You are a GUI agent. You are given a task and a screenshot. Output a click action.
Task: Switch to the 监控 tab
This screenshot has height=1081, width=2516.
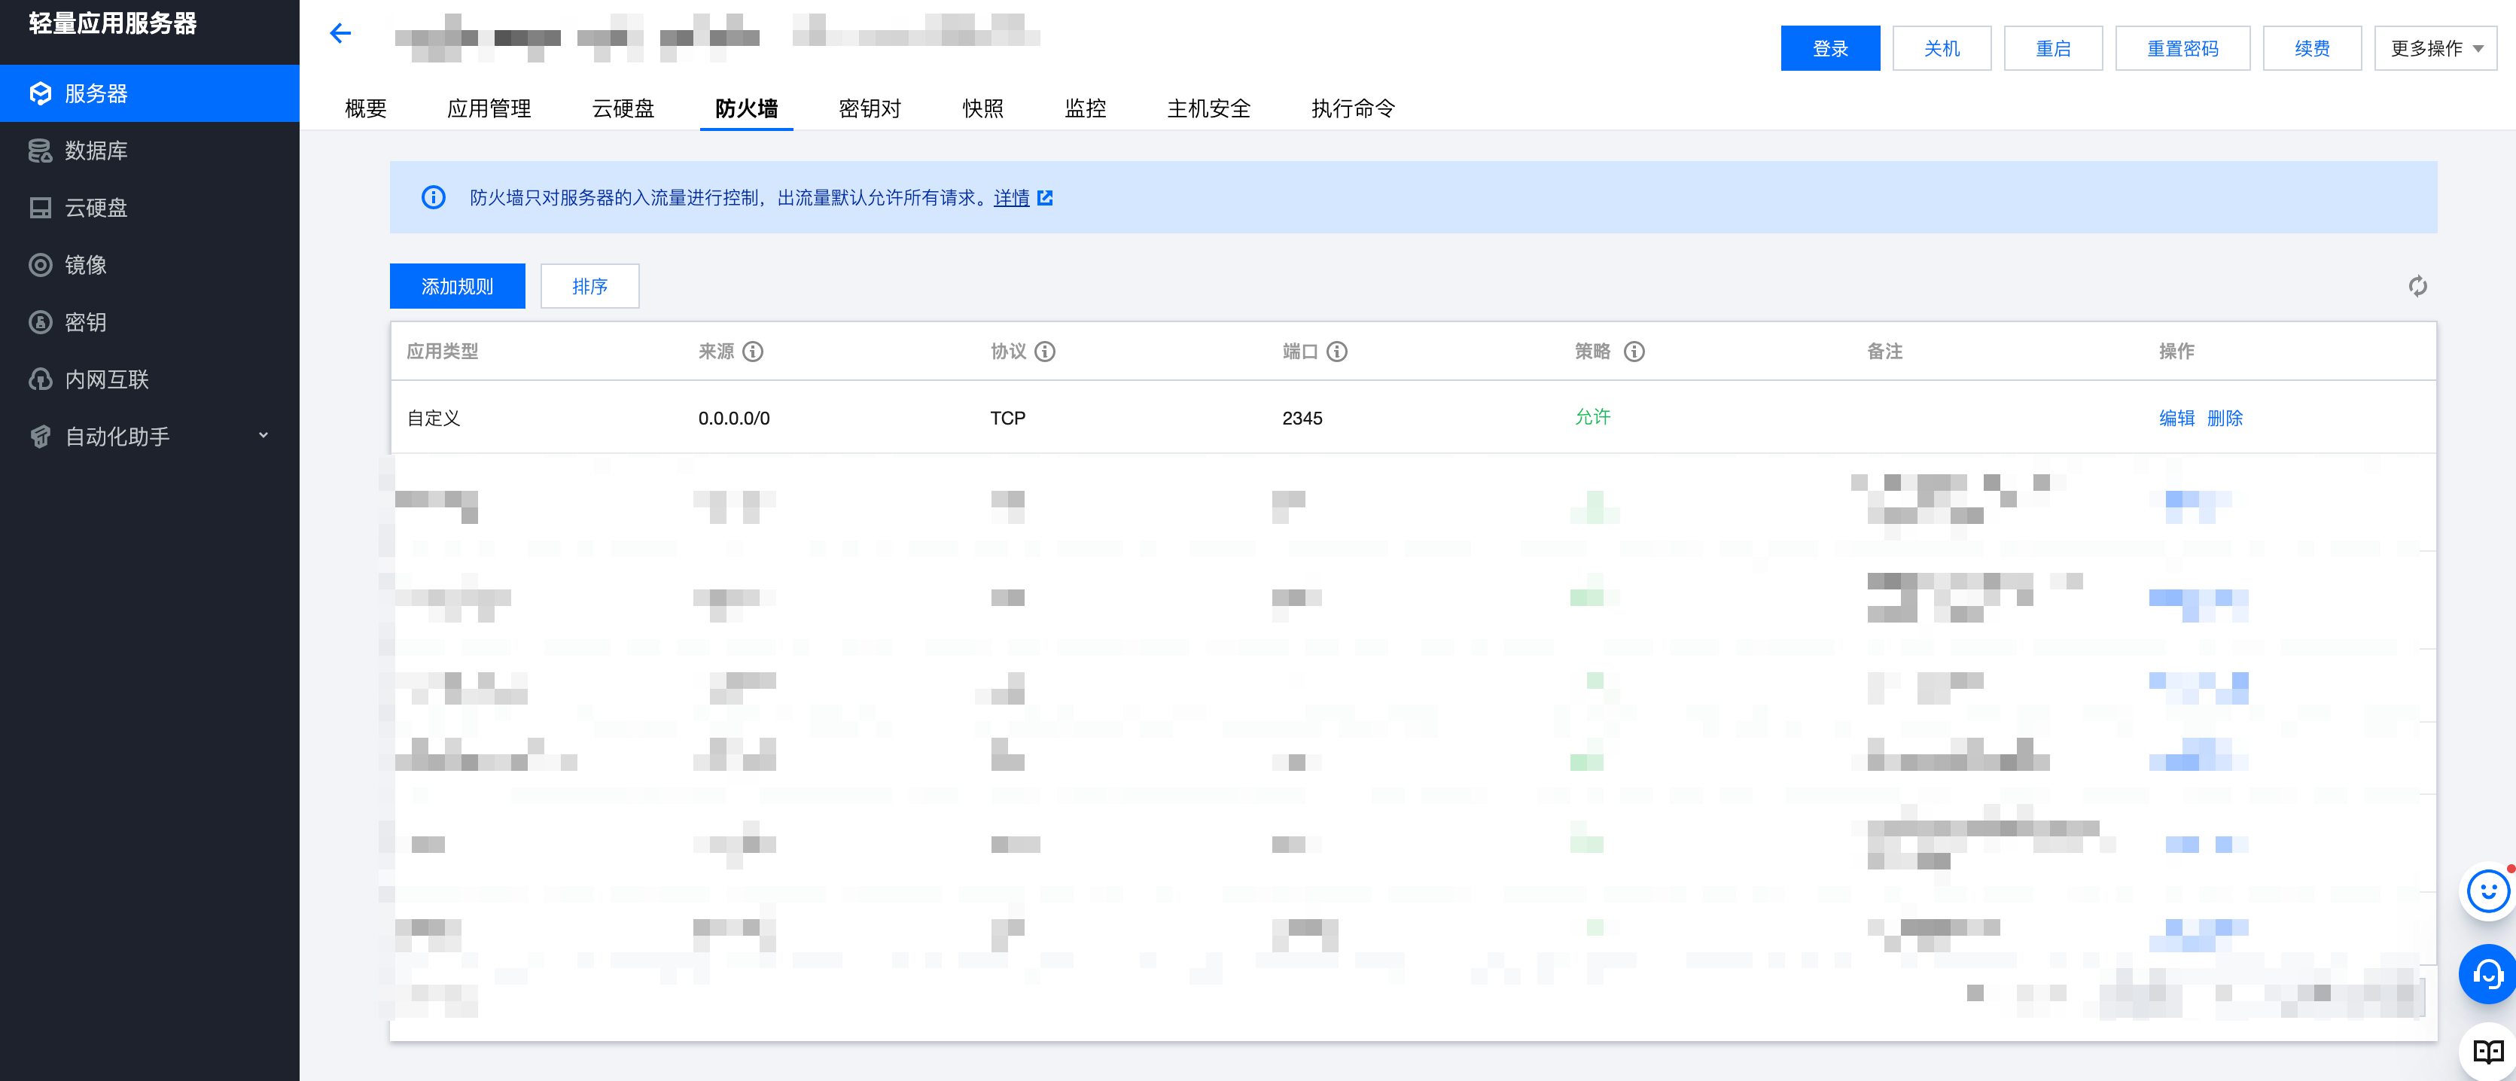pos(1085,108)
